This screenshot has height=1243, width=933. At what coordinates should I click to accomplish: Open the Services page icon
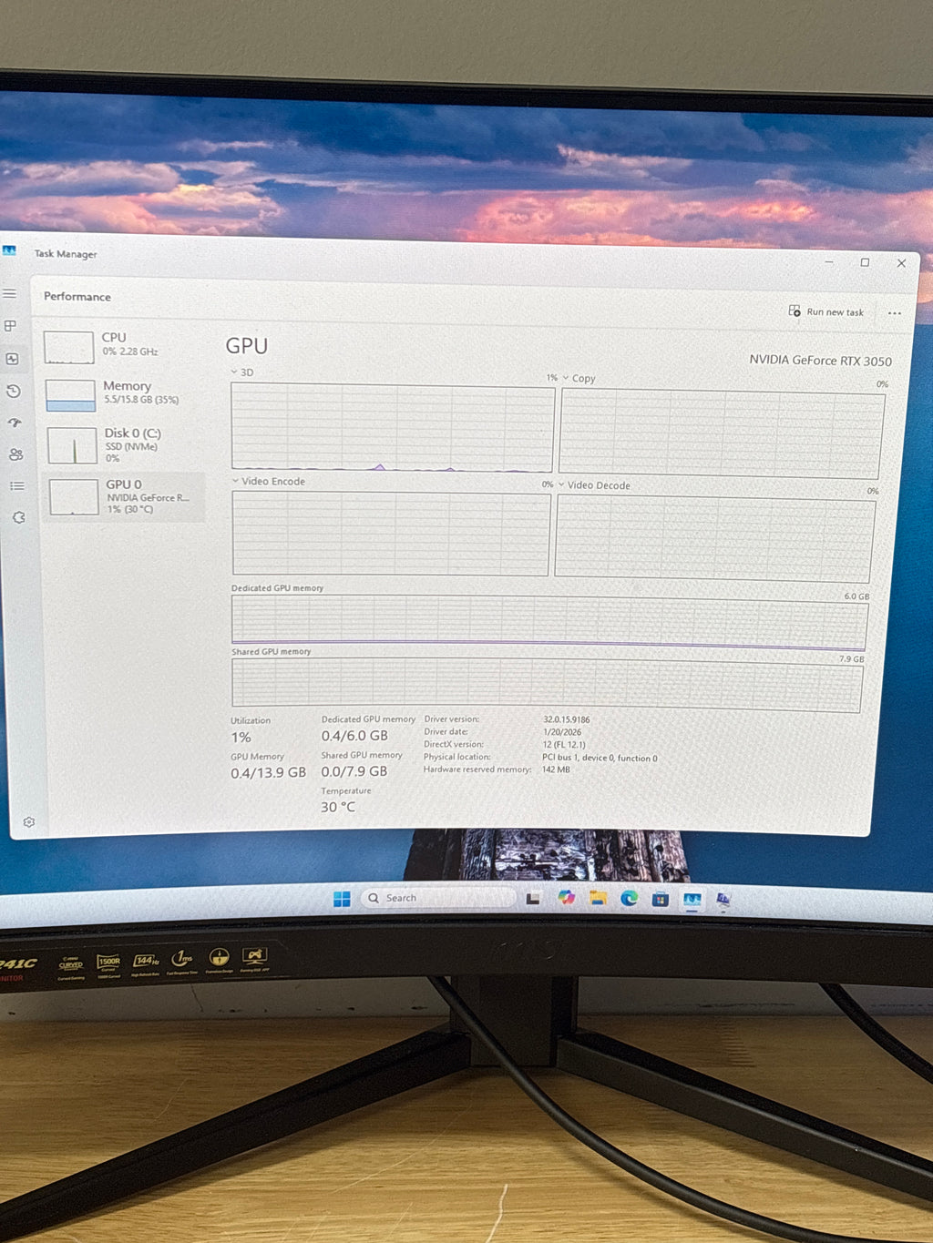pyautogui.click(x=19, y=517)
